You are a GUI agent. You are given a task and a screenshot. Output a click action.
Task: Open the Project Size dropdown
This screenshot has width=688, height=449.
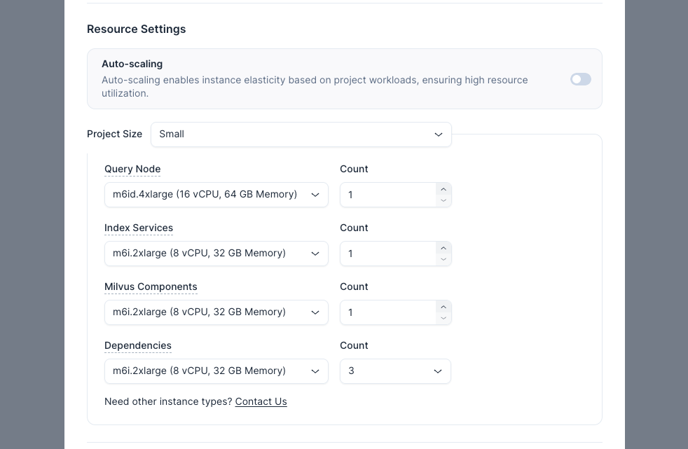pos(301,134)
